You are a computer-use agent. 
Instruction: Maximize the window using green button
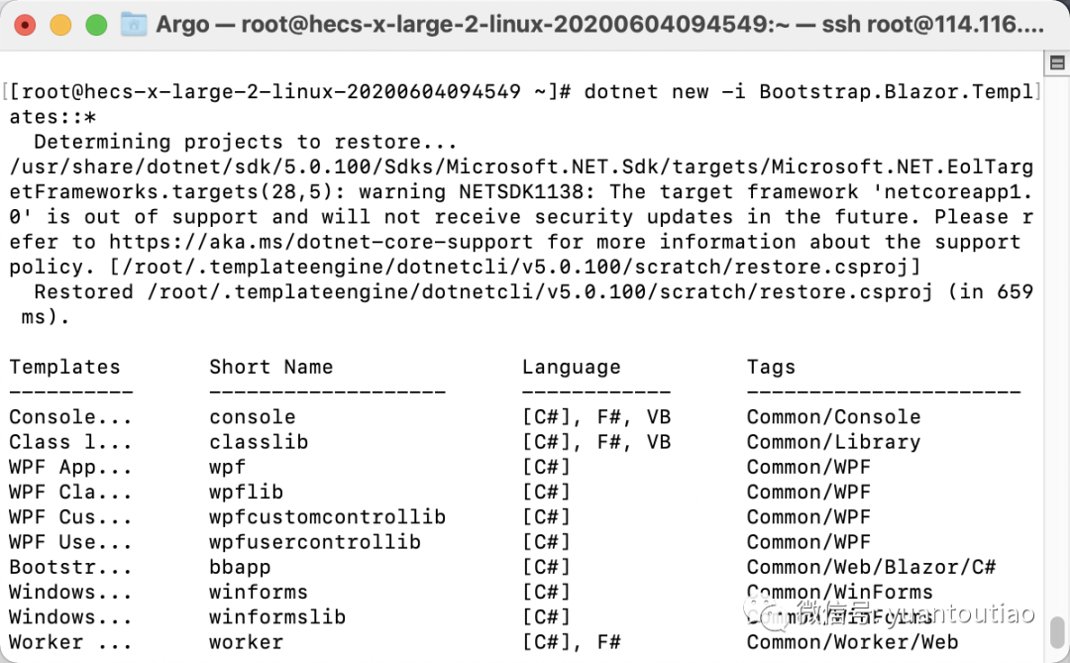96,25
